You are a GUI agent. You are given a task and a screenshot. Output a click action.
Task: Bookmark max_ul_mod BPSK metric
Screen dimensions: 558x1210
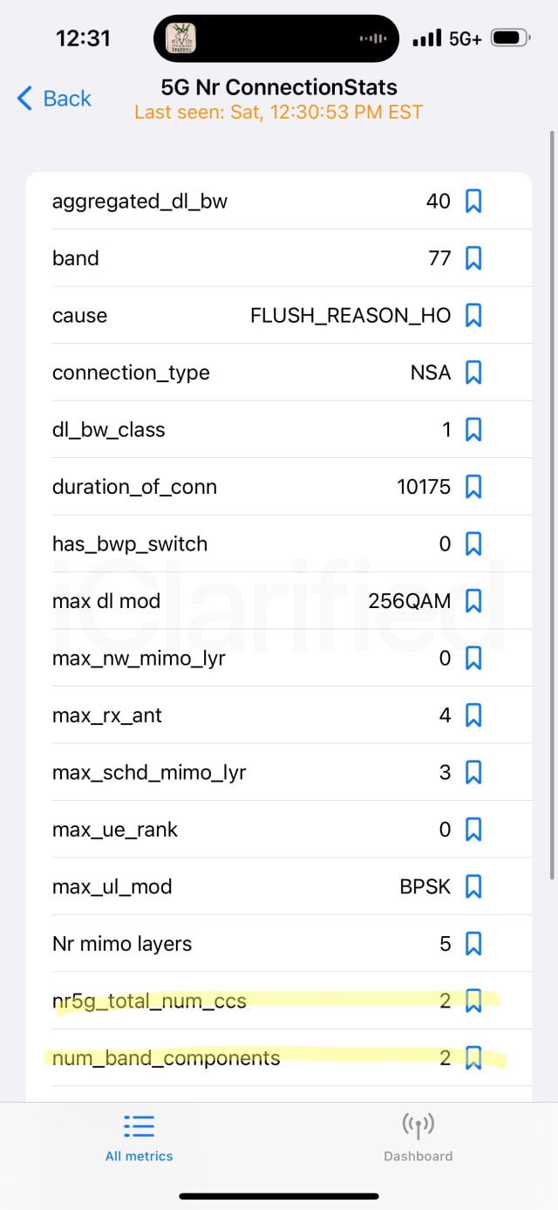473,886
